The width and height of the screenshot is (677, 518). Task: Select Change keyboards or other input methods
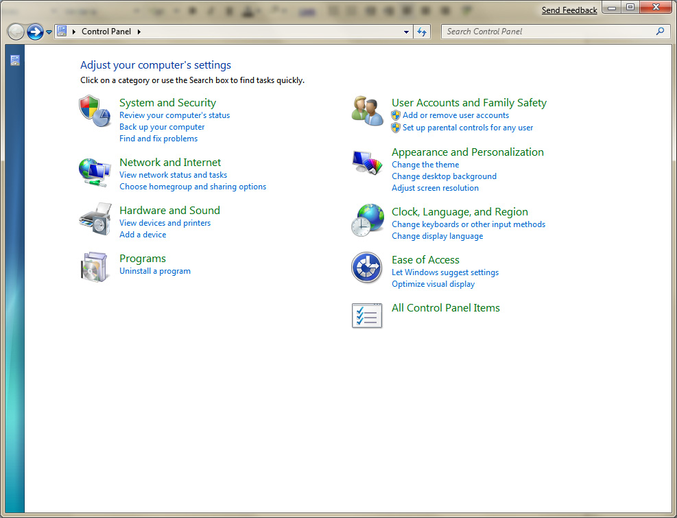click(x=468, y=224)
